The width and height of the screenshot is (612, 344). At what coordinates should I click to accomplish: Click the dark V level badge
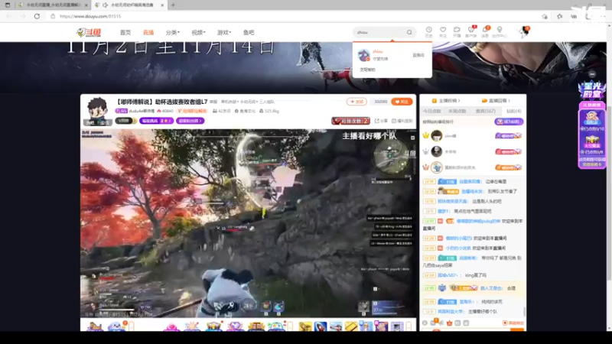coord(125,121)
